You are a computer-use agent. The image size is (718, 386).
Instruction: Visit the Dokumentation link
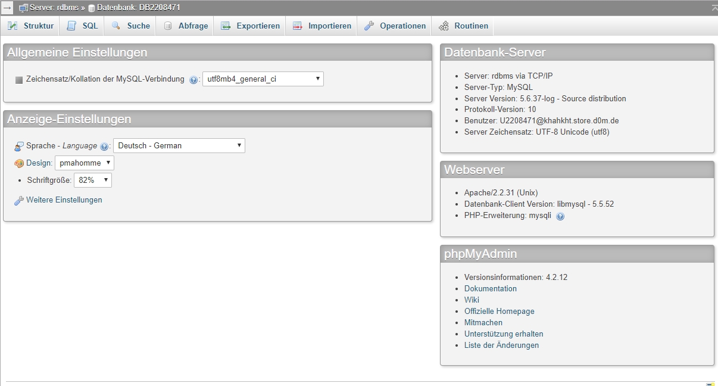click(x=491, y=288)
